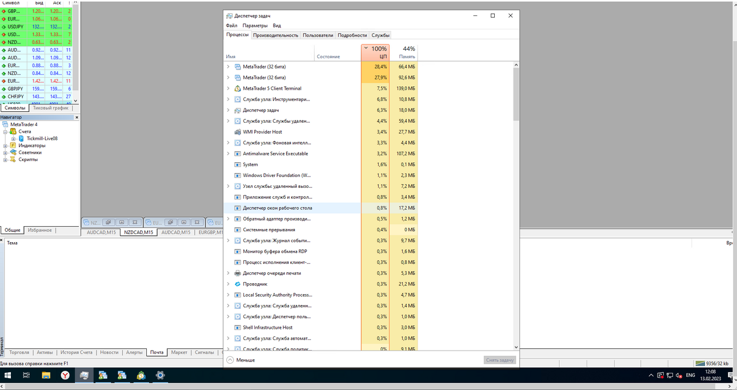Close the minimized NZ... chart window
The width and height of the screenshot is (737, 390).
pos(134,222)
